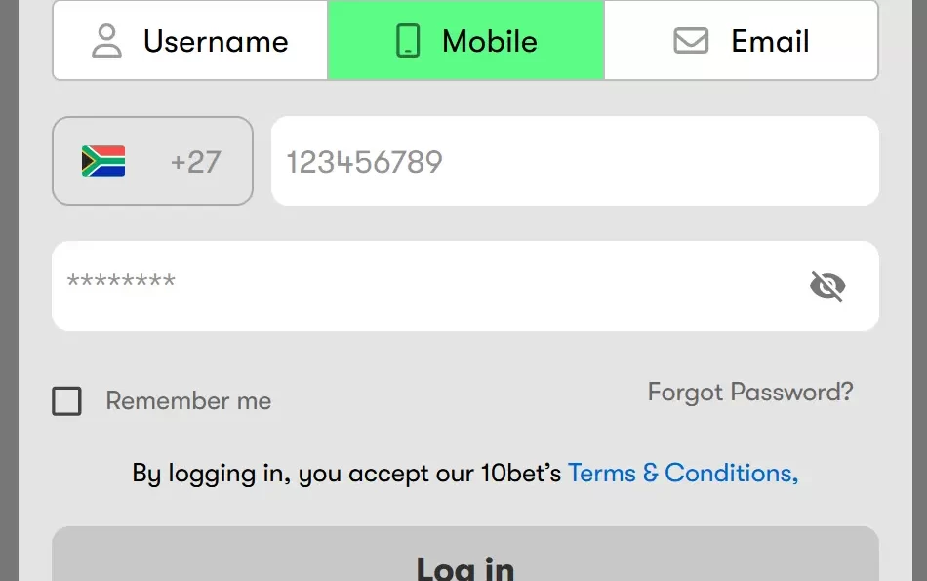
Task: Click the +27 dialing code text
Action: click(195, 161)
